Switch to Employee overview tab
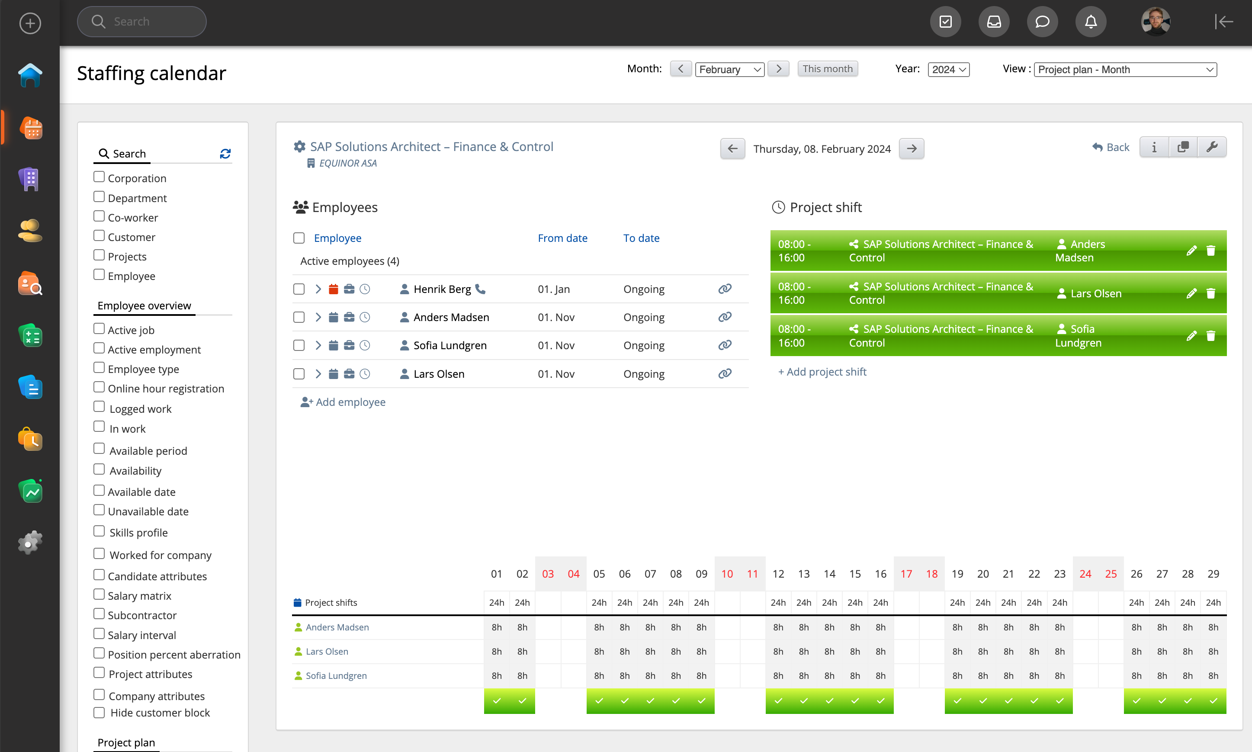The width and height of the screenshot is (1252, 752). pyautogui.click(x=144, y=305)
